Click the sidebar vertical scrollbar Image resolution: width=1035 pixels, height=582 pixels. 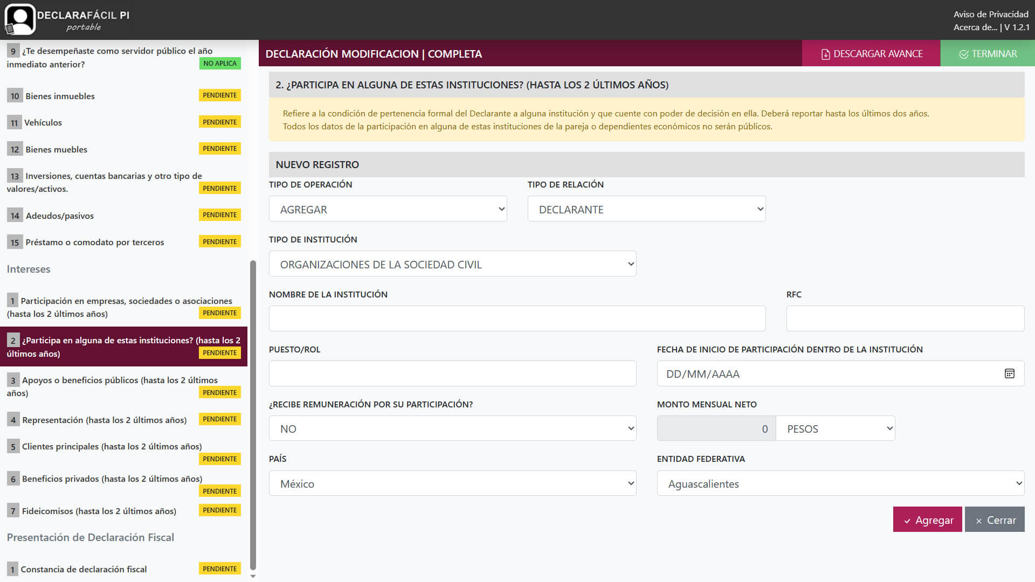point(253,415)
